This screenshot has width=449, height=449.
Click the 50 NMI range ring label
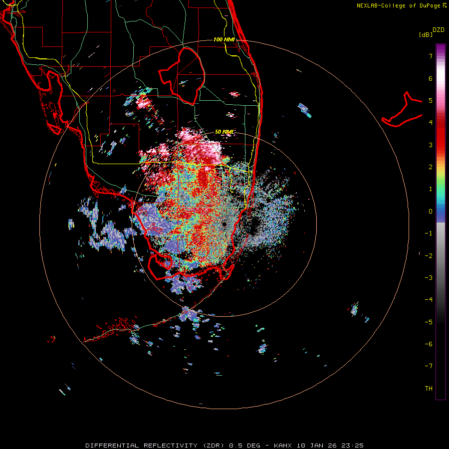224,132
